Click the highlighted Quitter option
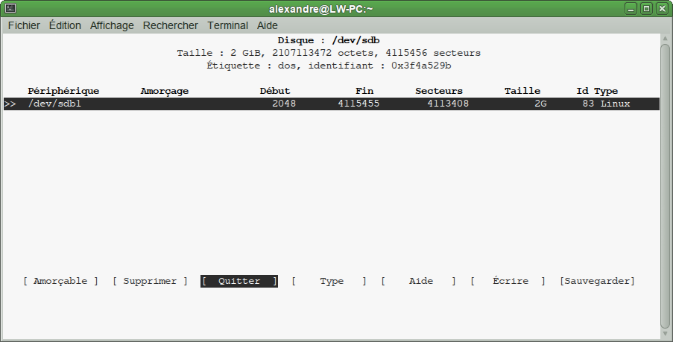Image resolution: width=673 pixels, height=342 pixels. tap(239, 281)
